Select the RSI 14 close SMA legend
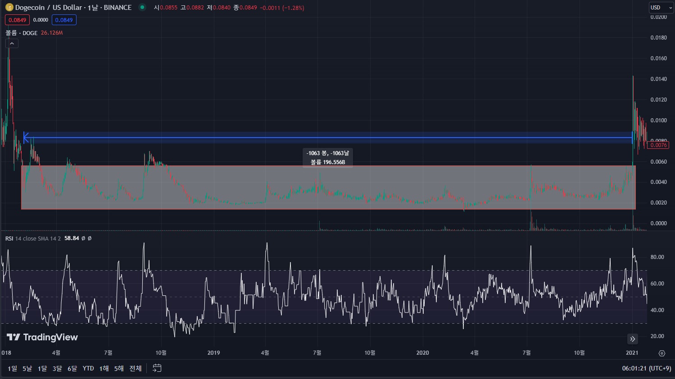 click(x=33, y=238)
